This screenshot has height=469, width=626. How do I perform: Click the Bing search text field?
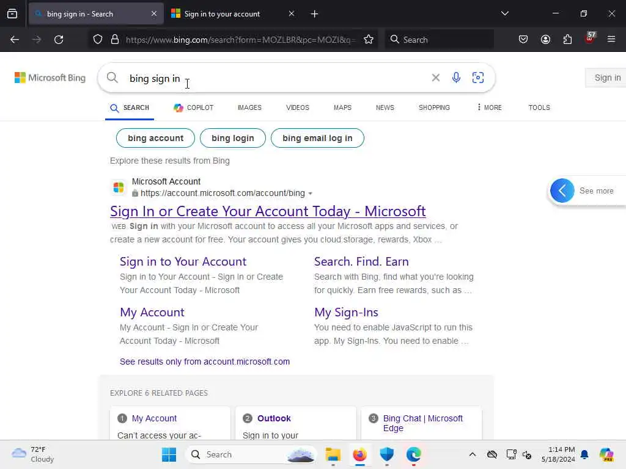276,78
